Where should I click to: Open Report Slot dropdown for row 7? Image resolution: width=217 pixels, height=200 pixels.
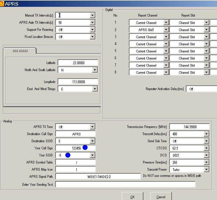click(206, 65)
